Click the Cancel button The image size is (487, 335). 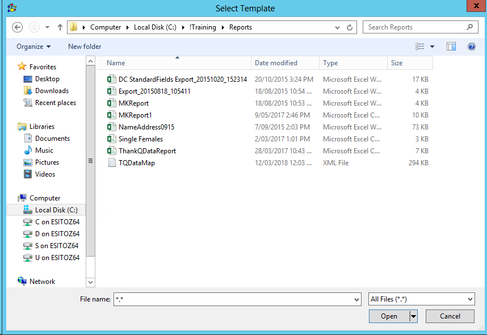coord(450,316)
